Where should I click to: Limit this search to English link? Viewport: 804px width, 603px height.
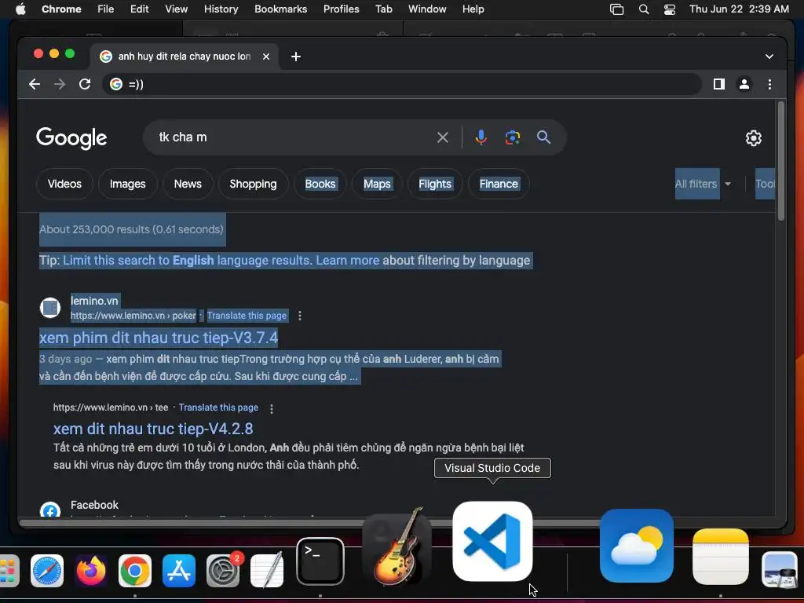[186, 261]
